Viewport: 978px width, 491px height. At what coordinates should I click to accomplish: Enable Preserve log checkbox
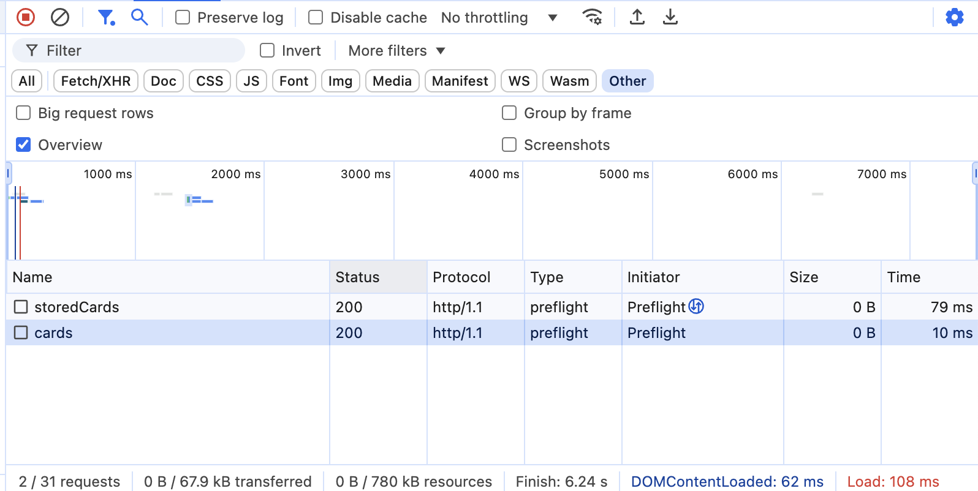183,17
